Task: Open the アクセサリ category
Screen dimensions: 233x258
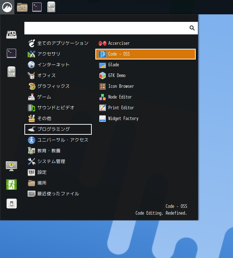Action: coord(58,54)
